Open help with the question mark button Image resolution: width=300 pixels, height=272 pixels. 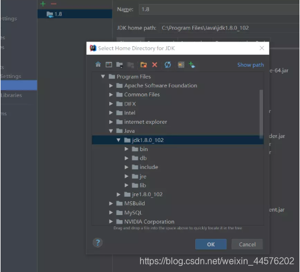97,242
